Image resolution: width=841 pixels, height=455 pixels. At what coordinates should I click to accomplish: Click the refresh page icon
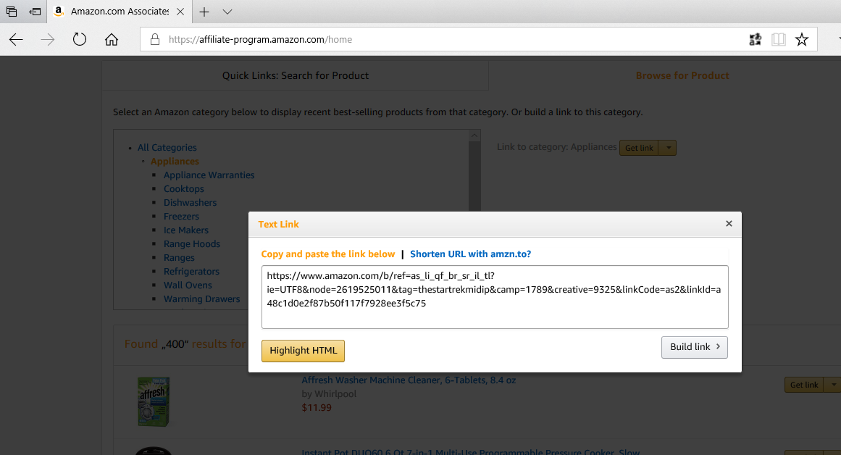(x=80, y=40)
